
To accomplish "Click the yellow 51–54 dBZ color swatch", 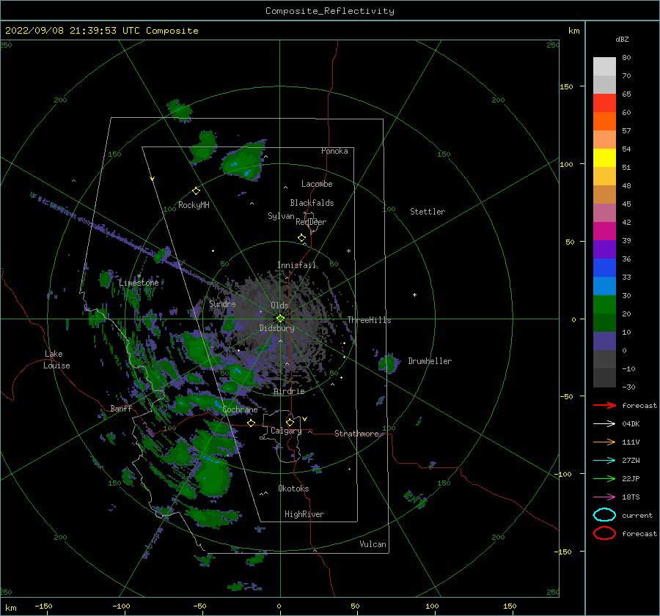I will pos(604,157).
